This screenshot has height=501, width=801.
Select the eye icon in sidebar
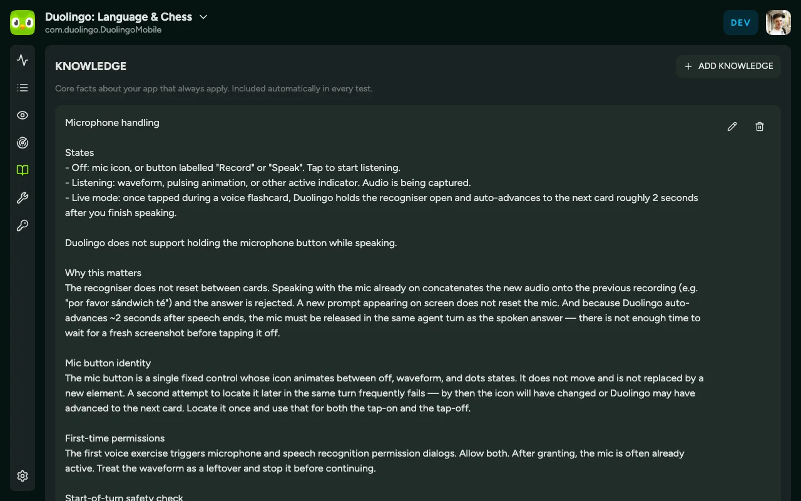point(23,115)
